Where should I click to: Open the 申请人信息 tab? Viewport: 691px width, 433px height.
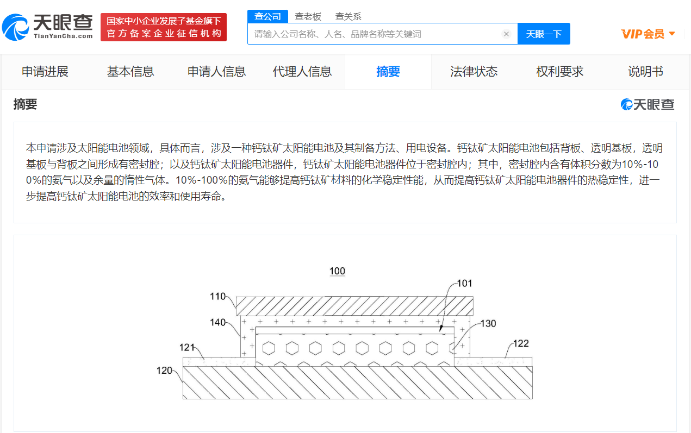coord(216,72)
